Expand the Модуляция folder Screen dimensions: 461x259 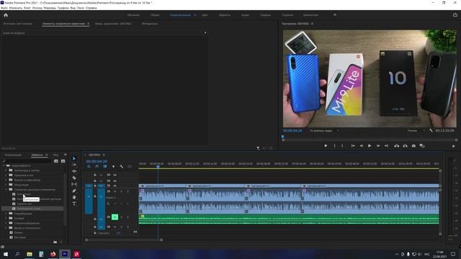6,185
